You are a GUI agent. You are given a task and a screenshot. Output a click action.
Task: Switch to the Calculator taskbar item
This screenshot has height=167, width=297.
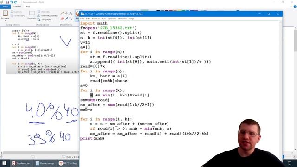(x=45, y=163)
